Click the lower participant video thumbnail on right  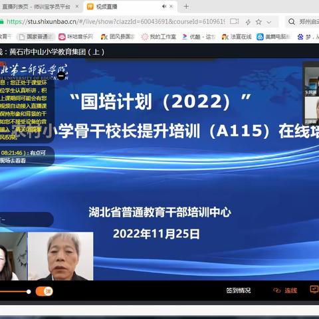pyautogui.click(x=312, y=111)
